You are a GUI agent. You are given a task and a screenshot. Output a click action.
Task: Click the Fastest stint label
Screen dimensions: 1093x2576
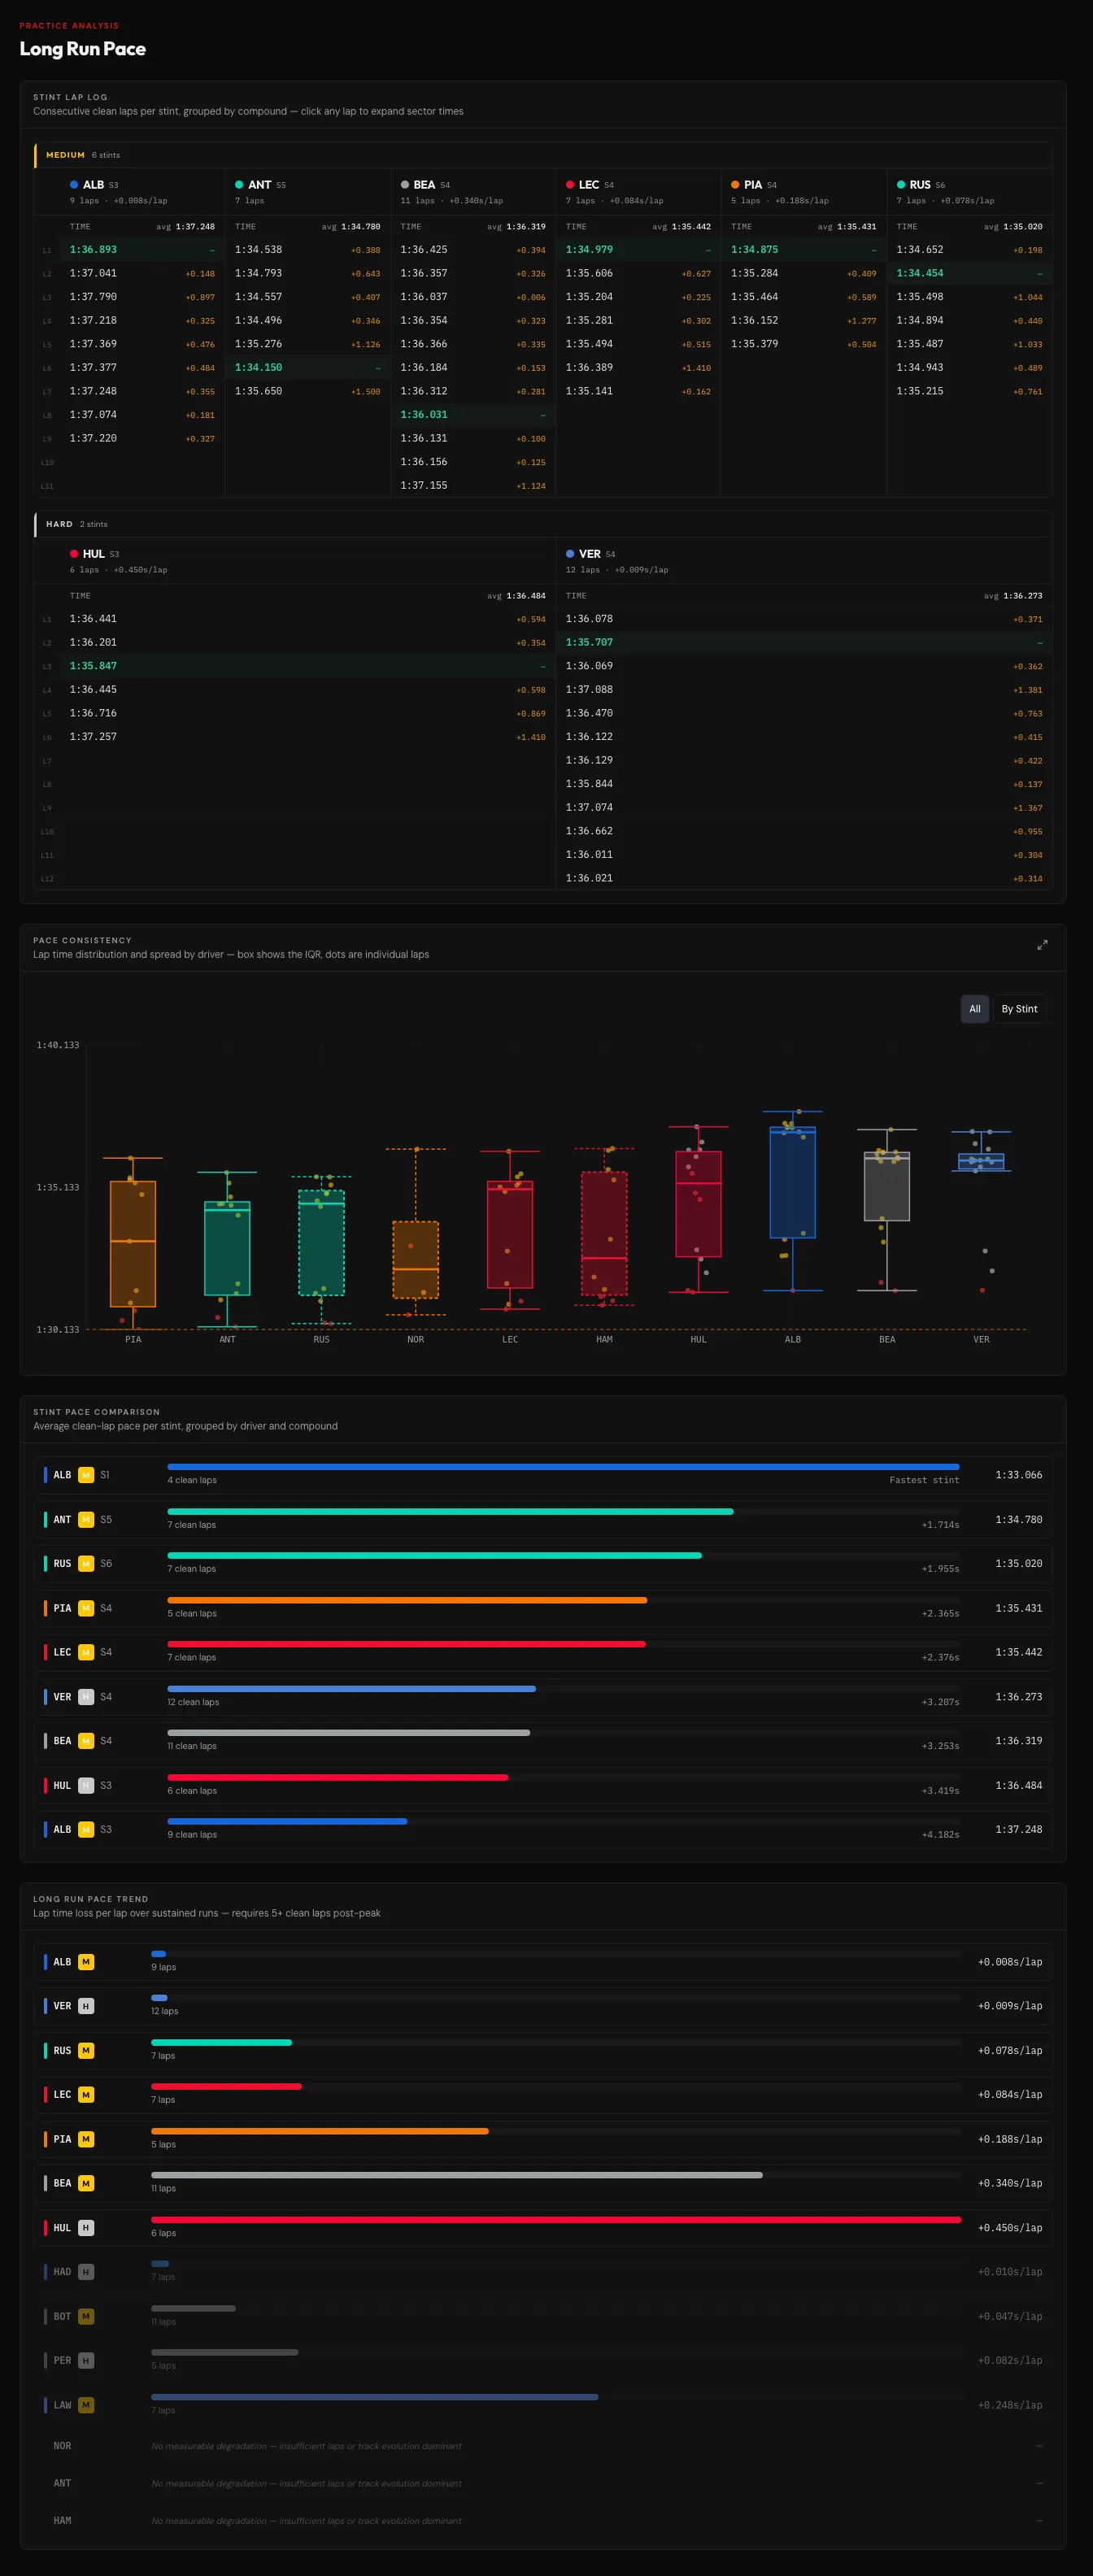(924, 1480)
